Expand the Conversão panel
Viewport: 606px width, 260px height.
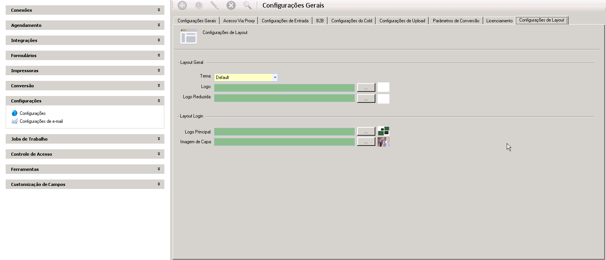coord(85,85)
